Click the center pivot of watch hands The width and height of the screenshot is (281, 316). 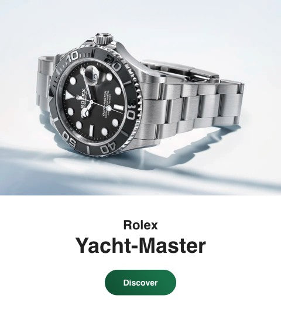pos(92,102)
